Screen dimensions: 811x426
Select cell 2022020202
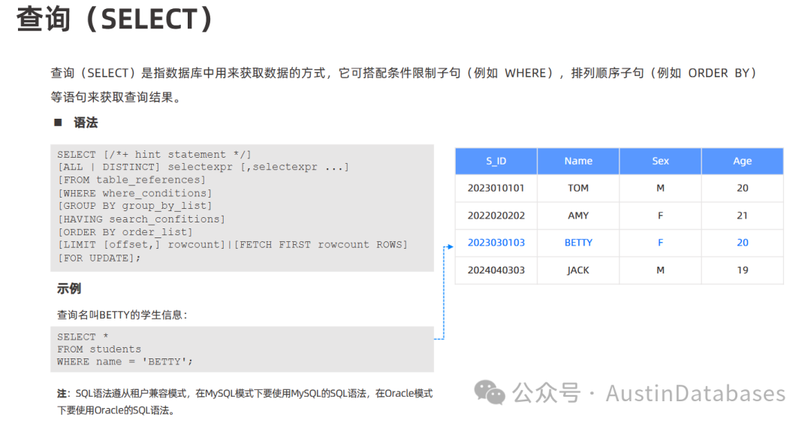click(x=496, y=216)
